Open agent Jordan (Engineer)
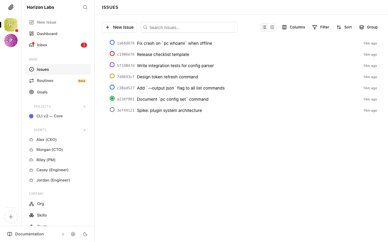The image size is (388, 242). point(58,180)
